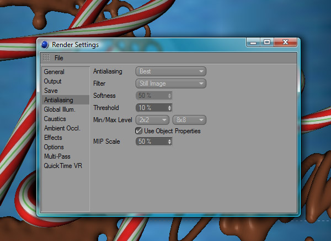
Task: Switch to the Save settings page
Action: coord(66,91)
